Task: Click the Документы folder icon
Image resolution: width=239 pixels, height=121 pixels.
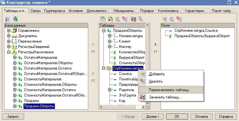Action: click(x=14, y=36)
